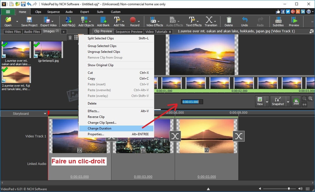Choose Split Selected Clips menu entry
The width and height of the screenshot is (315, 192).
pyautogui.click(x=116, y=38)
